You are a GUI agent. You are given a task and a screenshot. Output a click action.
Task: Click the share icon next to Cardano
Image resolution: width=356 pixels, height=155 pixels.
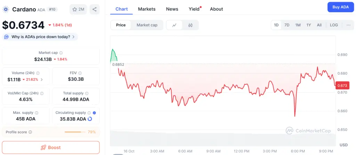pos(95,9)
